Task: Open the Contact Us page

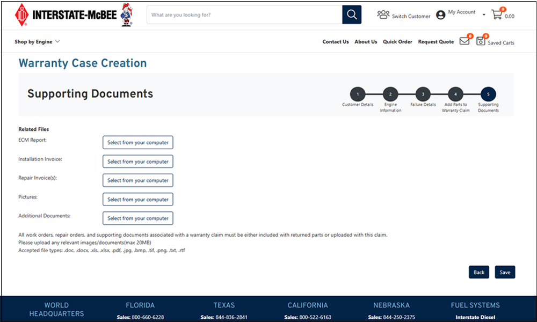Action: tap(336, 42)
